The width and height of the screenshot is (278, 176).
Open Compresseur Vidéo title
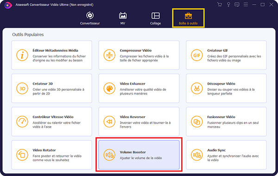(136, 50)
